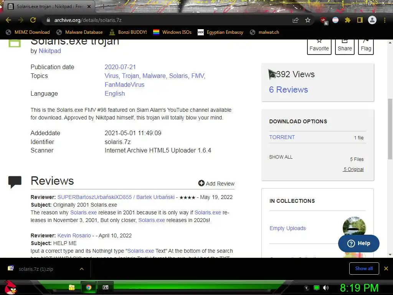
Task: Open the FanMadeVirus topic link
Action: coord(125,85)
